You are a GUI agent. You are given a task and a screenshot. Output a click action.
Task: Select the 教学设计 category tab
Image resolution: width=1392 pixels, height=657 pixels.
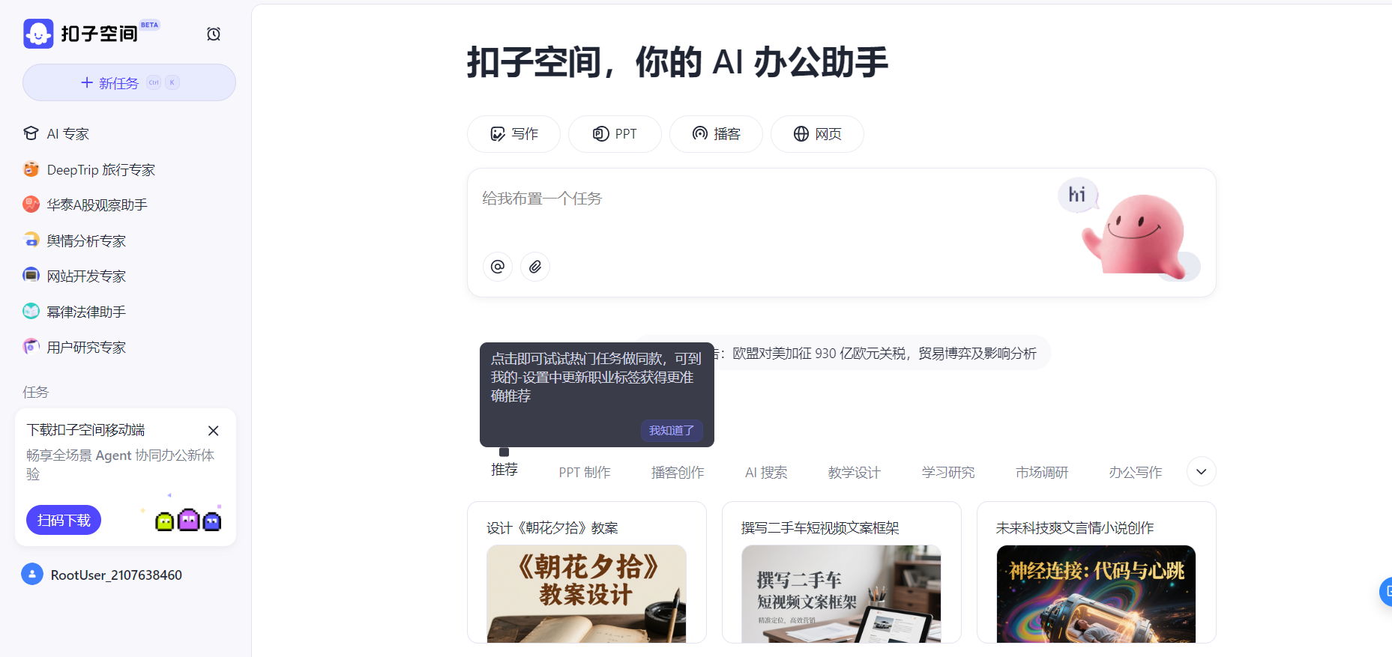(x=854, y=473)
